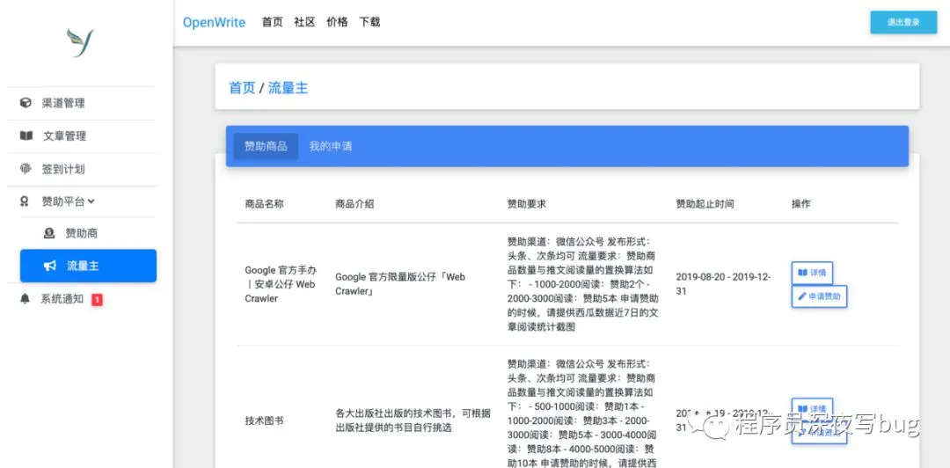
Task: Click 详情 button for Google 官方手办 row
Action: pyautogui.click(x=812, y=273)
